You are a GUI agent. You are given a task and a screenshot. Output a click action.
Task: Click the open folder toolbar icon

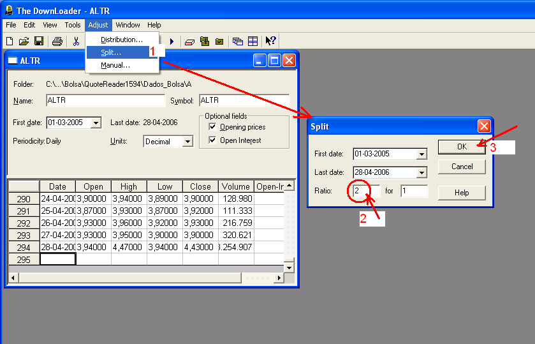click(24, 41)
